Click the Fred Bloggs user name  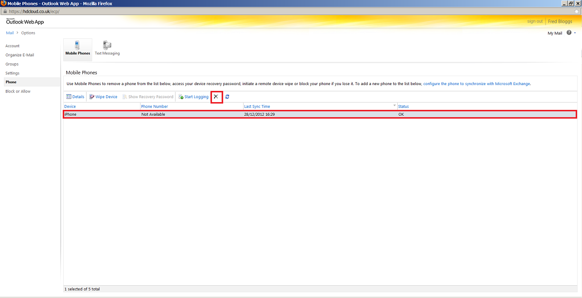pyautogui.click(x=560, y=21)
